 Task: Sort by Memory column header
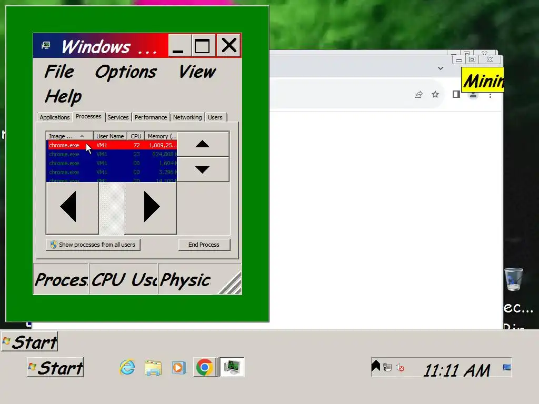[161, 136]
